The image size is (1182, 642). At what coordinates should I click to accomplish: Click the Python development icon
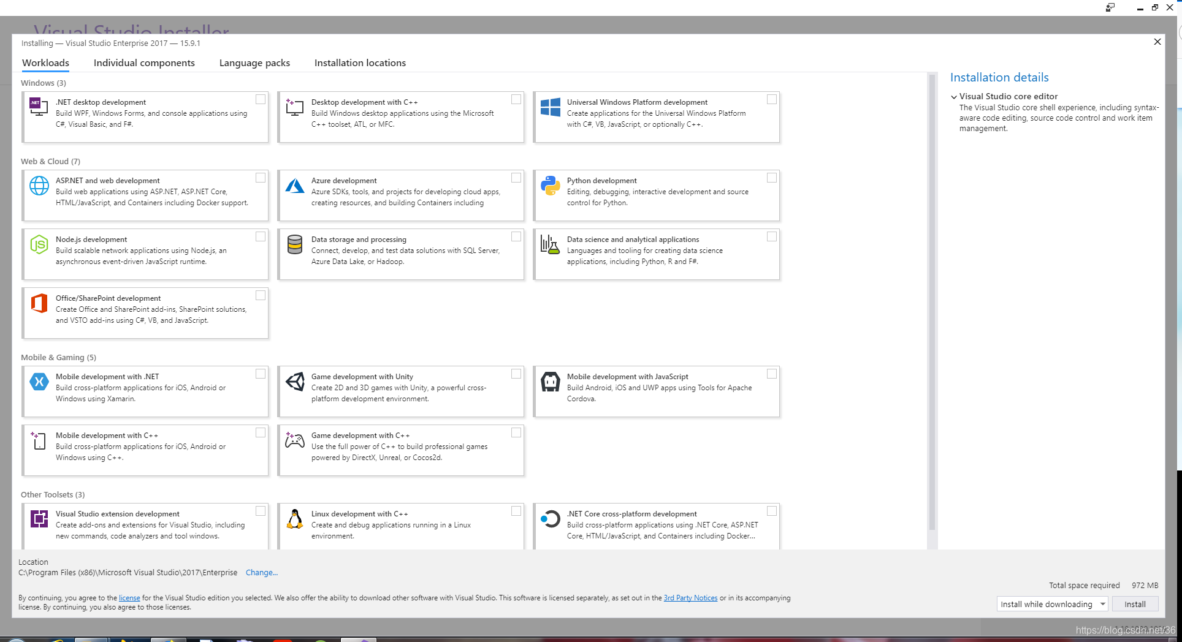click(551, 186)
